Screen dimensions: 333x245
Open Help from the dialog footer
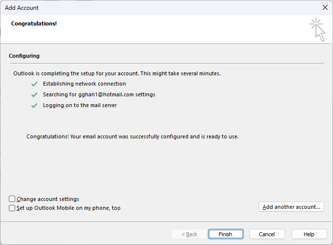click(309, 234)
